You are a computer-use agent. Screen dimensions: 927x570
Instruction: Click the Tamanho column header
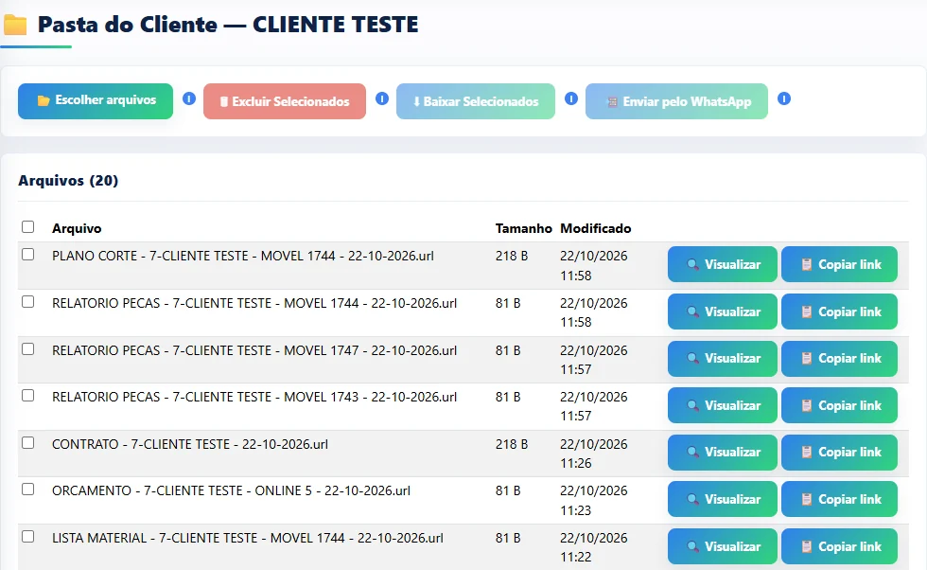tap(524, 228)
